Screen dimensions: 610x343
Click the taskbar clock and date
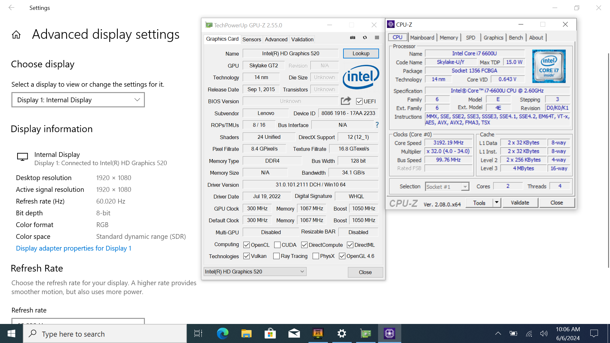click(x=568, y=333)
